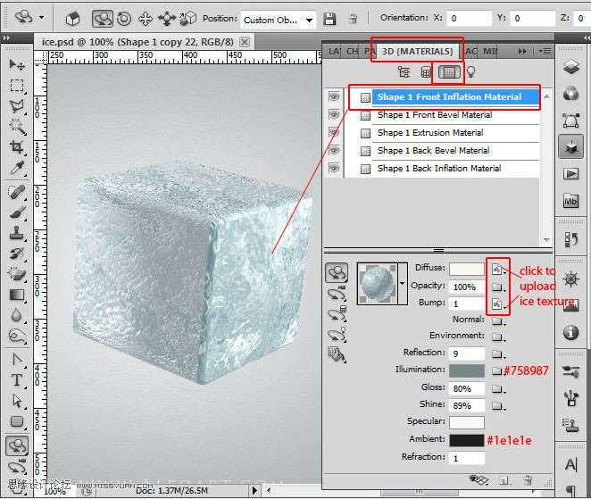The height and width of the screenshot is (499, 591).
Task: Select the Crop tool
Action: 16,147
